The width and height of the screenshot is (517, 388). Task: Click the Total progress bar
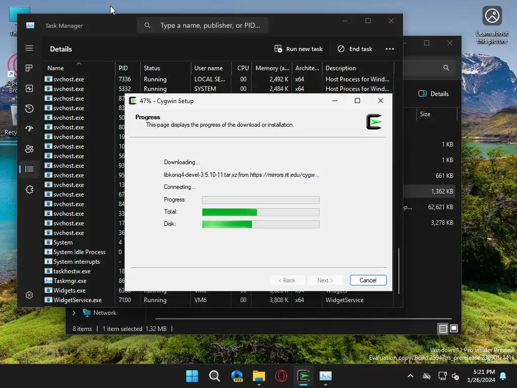[261, 212]
